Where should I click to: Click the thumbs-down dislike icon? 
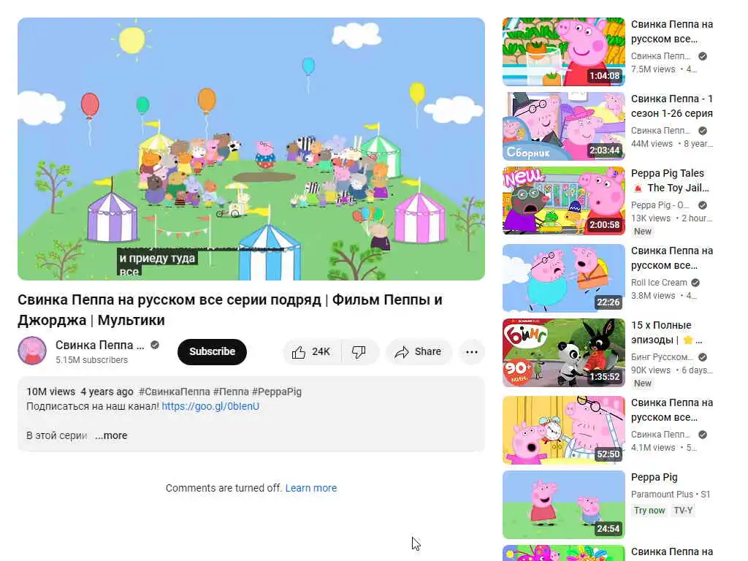(x=359, y=352)
